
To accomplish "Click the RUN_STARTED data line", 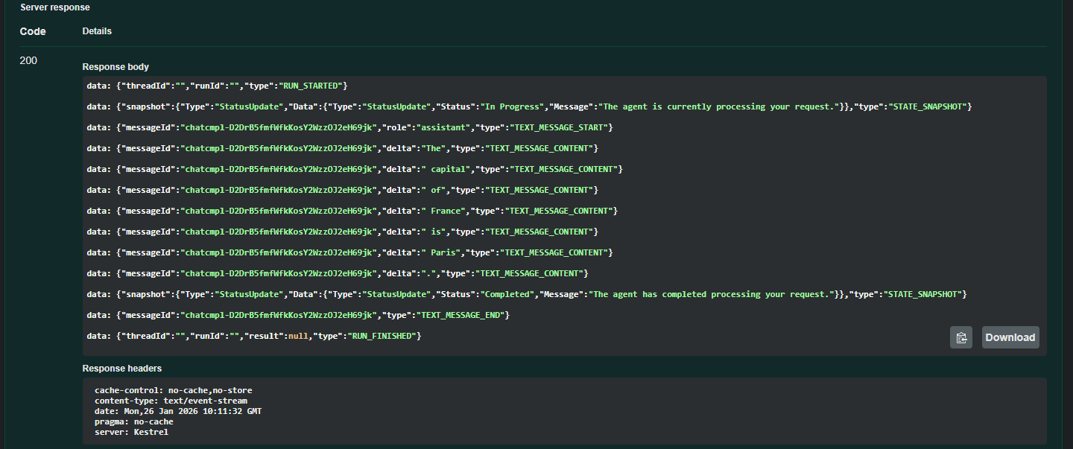I will click(x=217, y=86).
